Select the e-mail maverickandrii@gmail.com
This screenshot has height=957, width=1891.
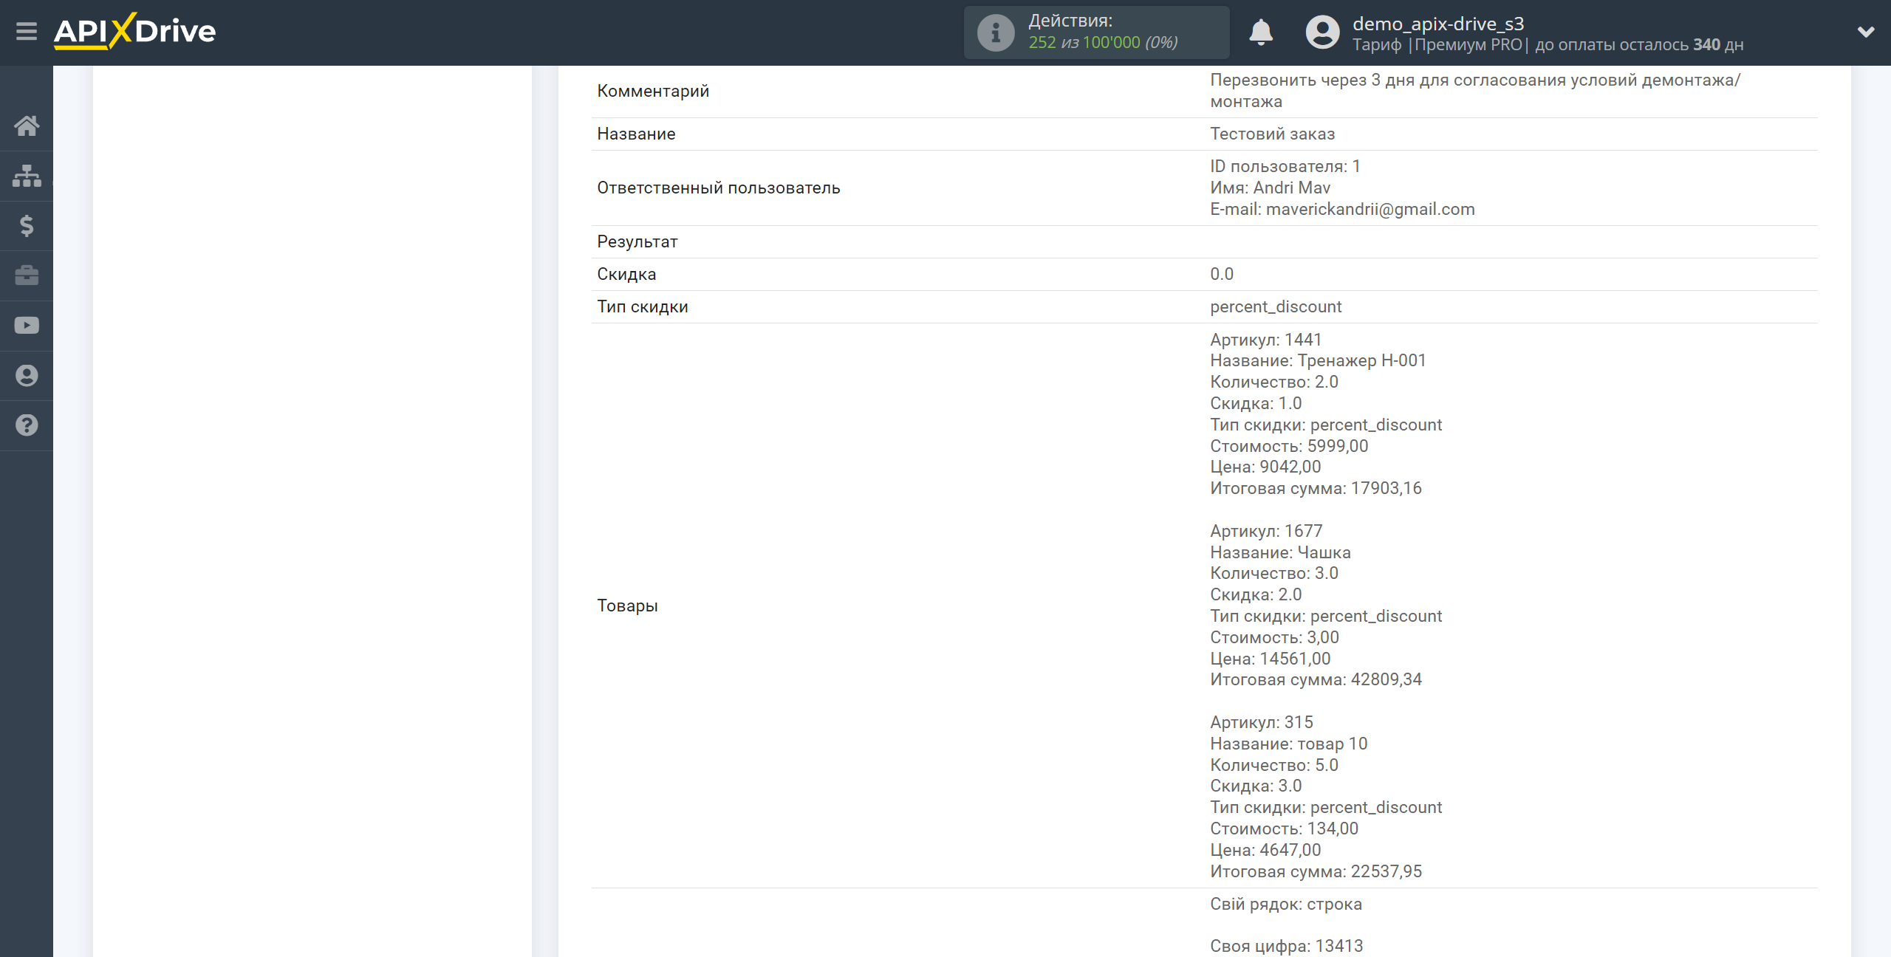pos(1370,209)
